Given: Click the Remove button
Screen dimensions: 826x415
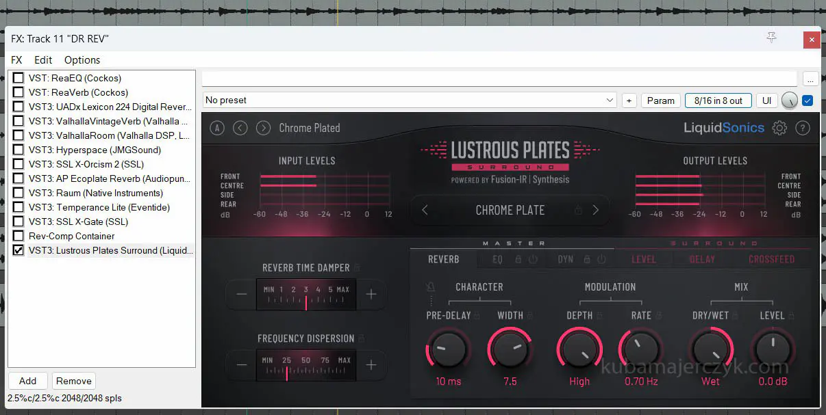Looking at the screenshot, I should 74,381.
